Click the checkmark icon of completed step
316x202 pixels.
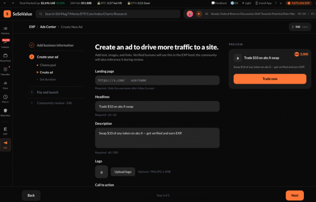32,45
